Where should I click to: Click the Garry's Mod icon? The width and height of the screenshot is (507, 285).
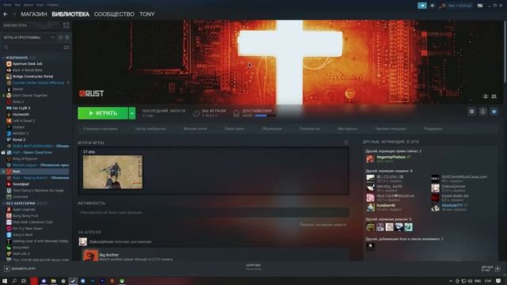coord(9,235)
